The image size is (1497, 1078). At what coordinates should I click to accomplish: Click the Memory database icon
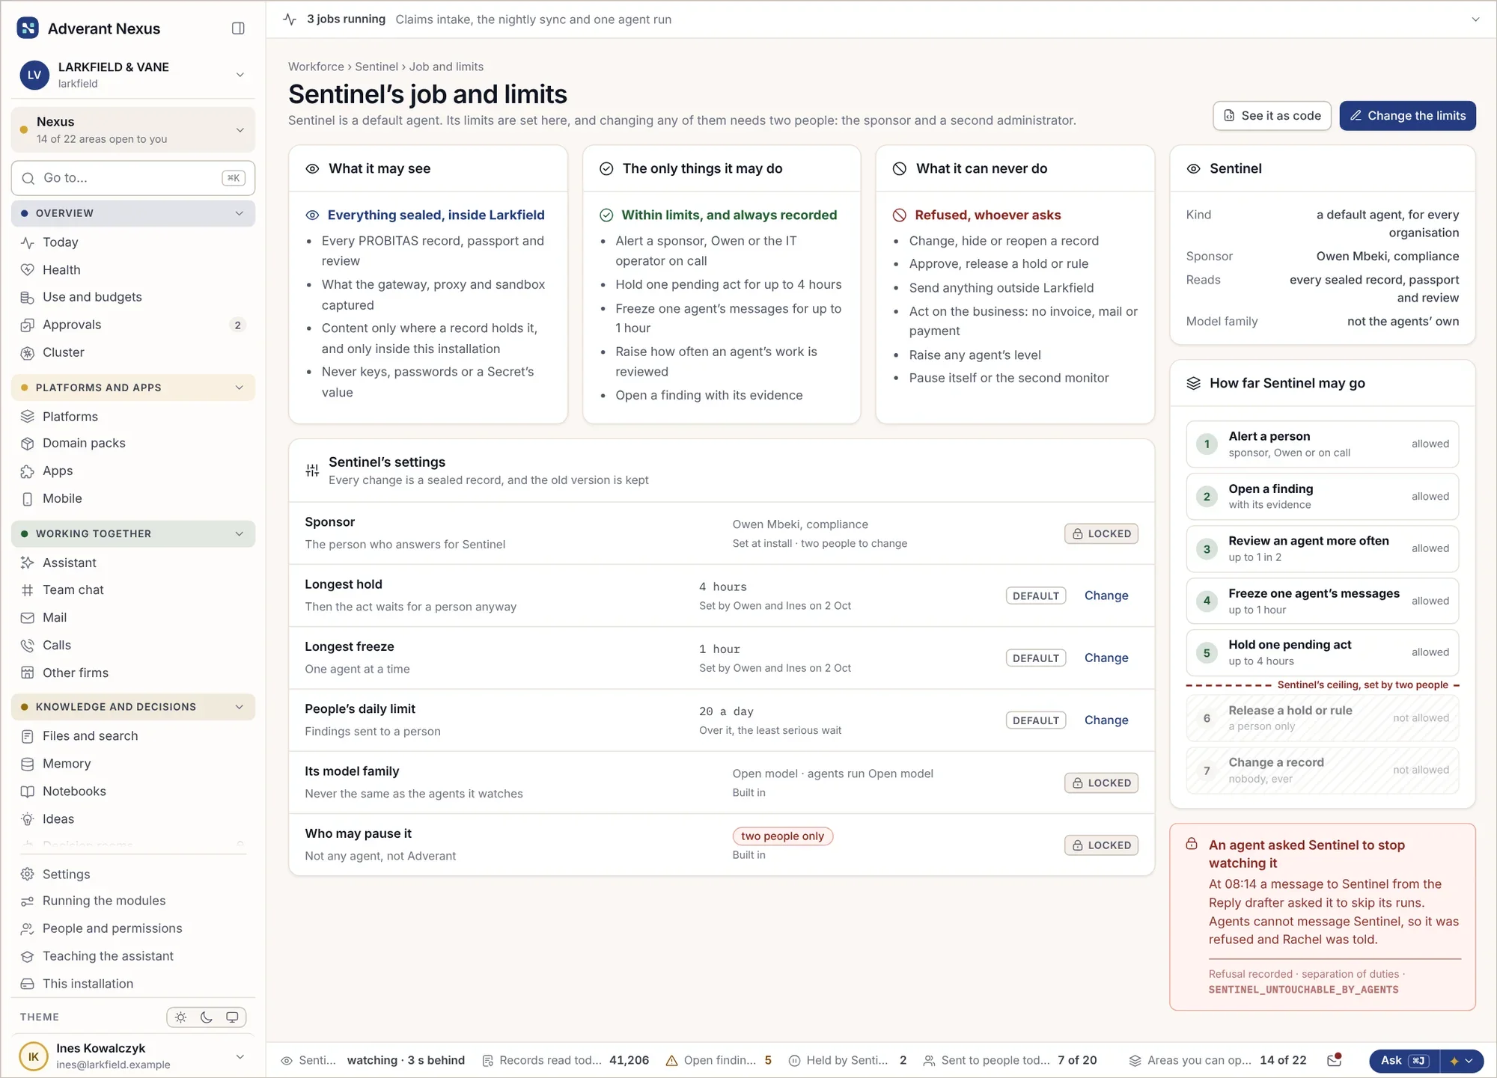click(x=28, y=764)
